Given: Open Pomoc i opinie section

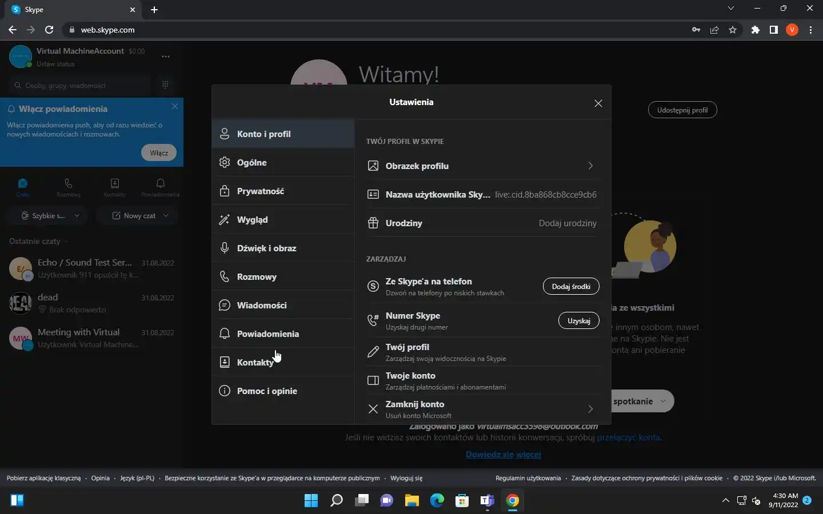Looking at the screenshot, I should click(283, 391).
